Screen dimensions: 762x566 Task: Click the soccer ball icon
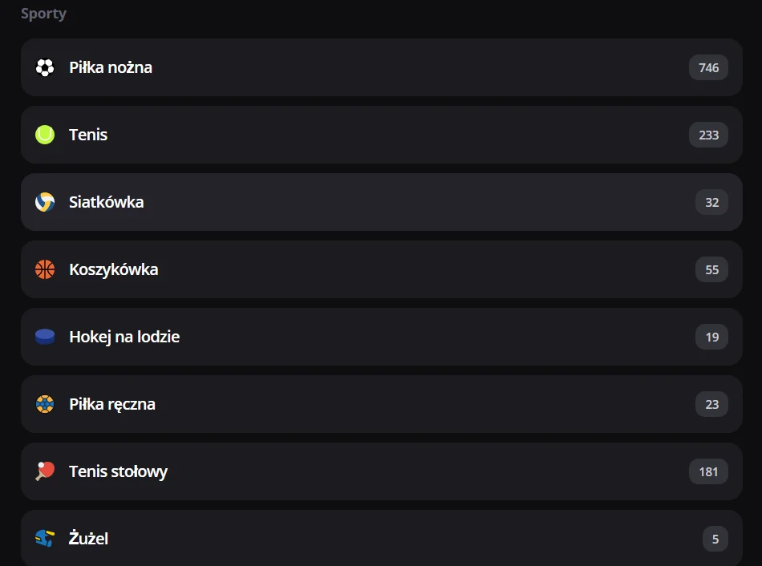[45, 67]
